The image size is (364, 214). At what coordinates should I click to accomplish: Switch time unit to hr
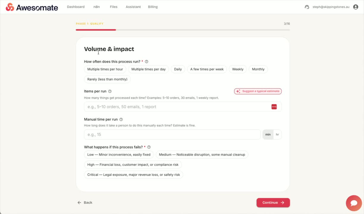277,135
